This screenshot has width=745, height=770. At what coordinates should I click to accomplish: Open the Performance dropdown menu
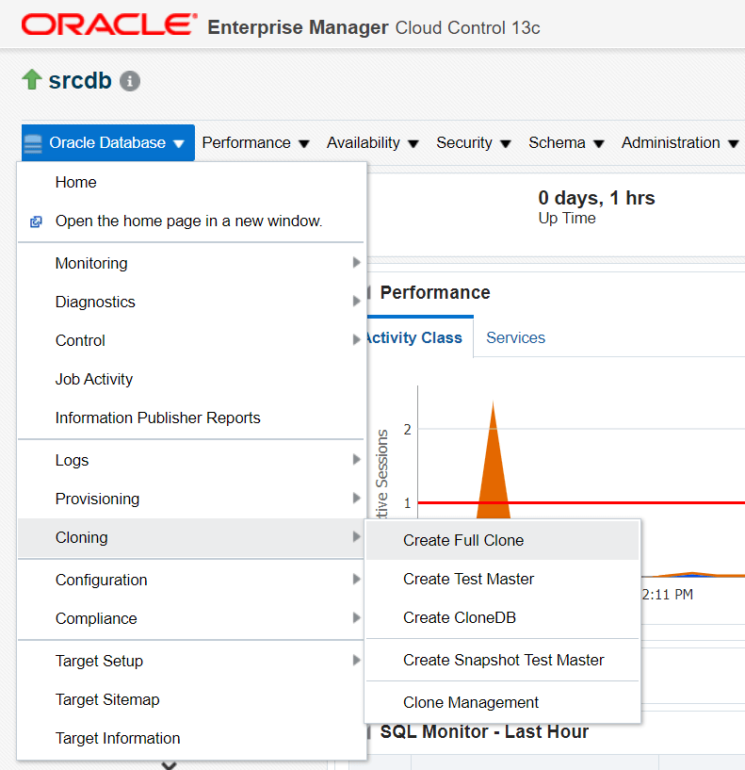pos(255,143)
